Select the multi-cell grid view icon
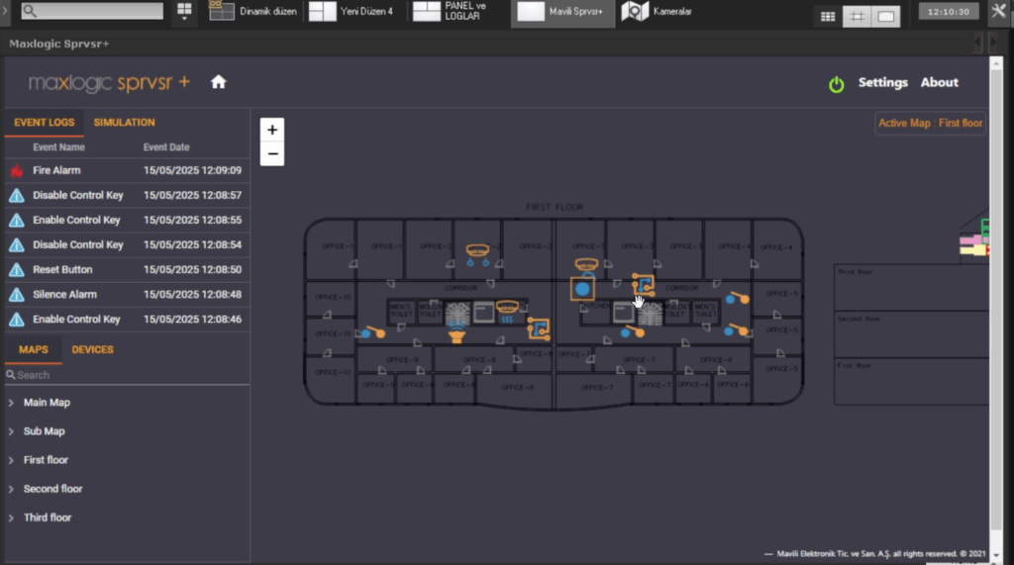Image resolution: width=1014 pixels, height=565 pixels. click(x=828, y=16)
